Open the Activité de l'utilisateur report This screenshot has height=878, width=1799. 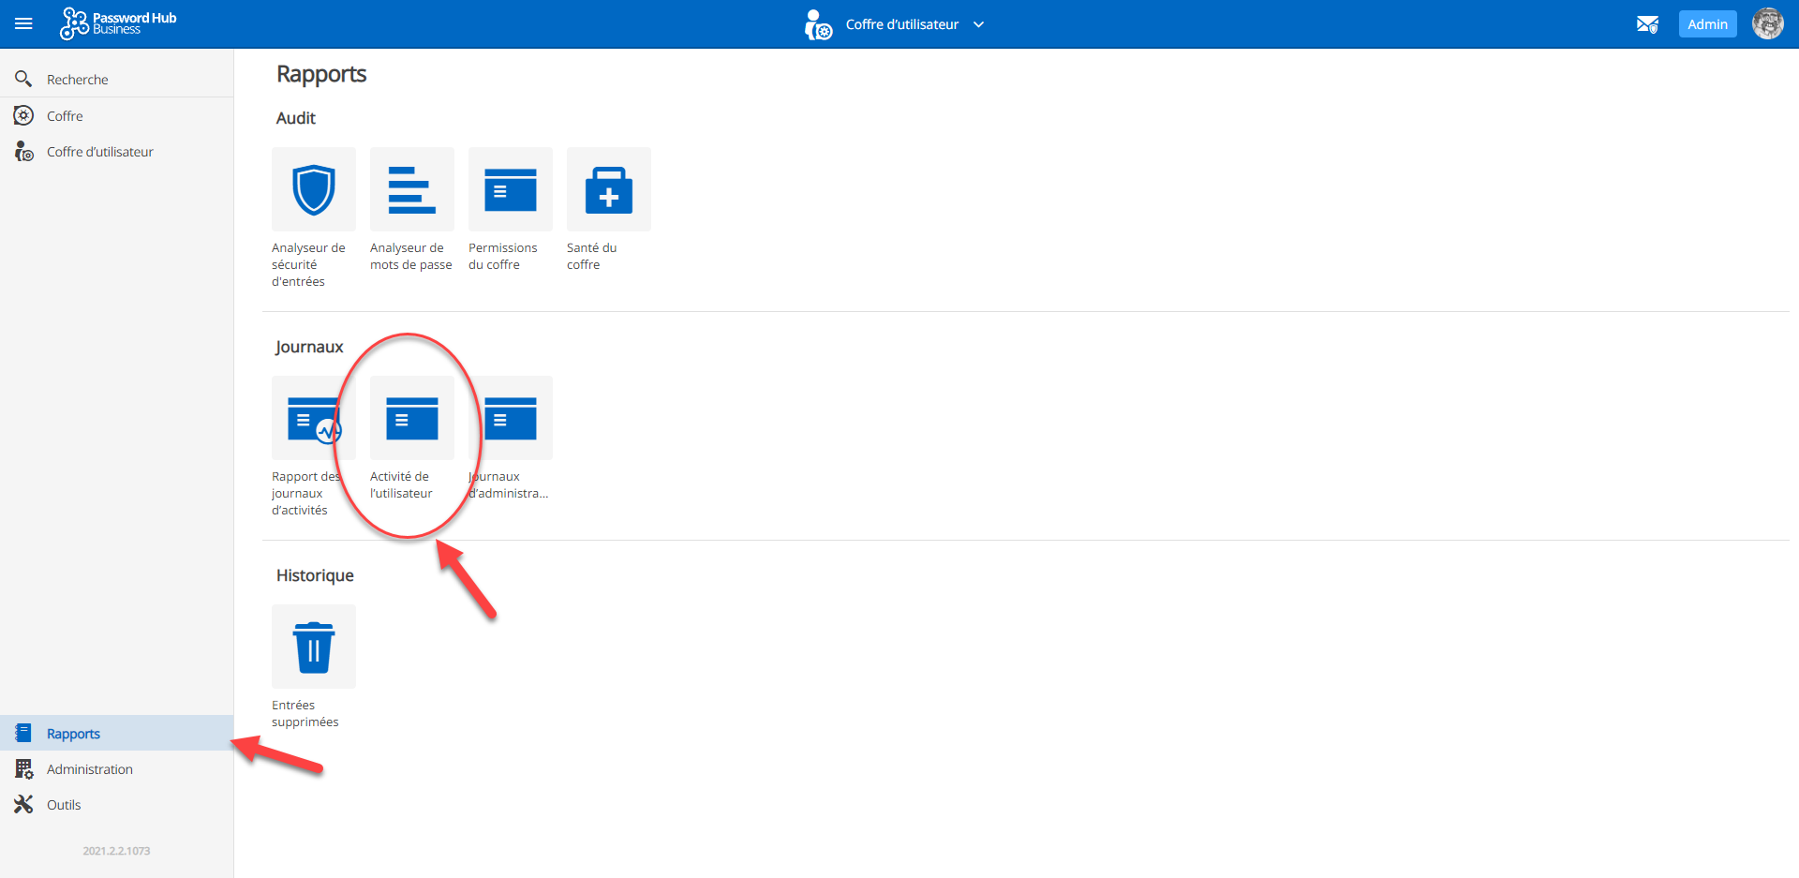coord(412,418)
